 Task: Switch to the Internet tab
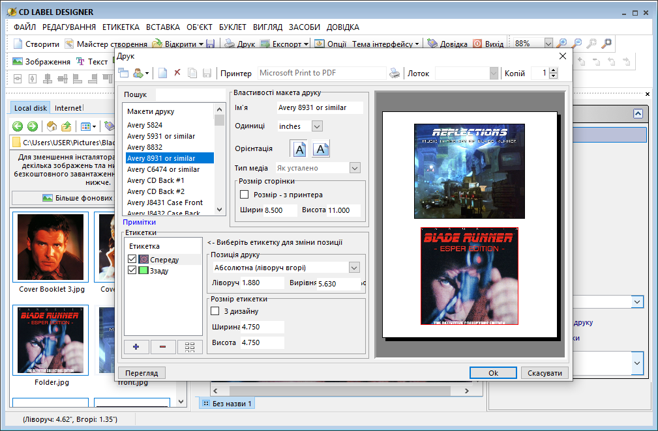coord(68,108)
